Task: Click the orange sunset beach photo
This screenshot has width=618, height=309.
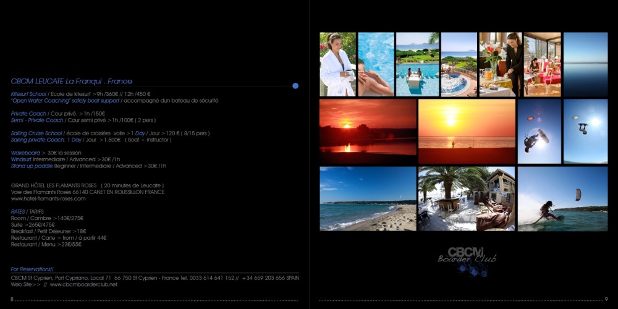Action: pos(467,131)
